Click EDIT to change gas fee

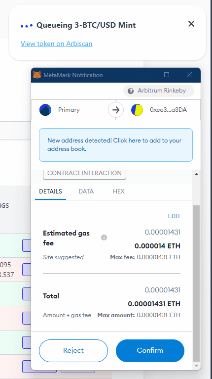coord(174,216)
